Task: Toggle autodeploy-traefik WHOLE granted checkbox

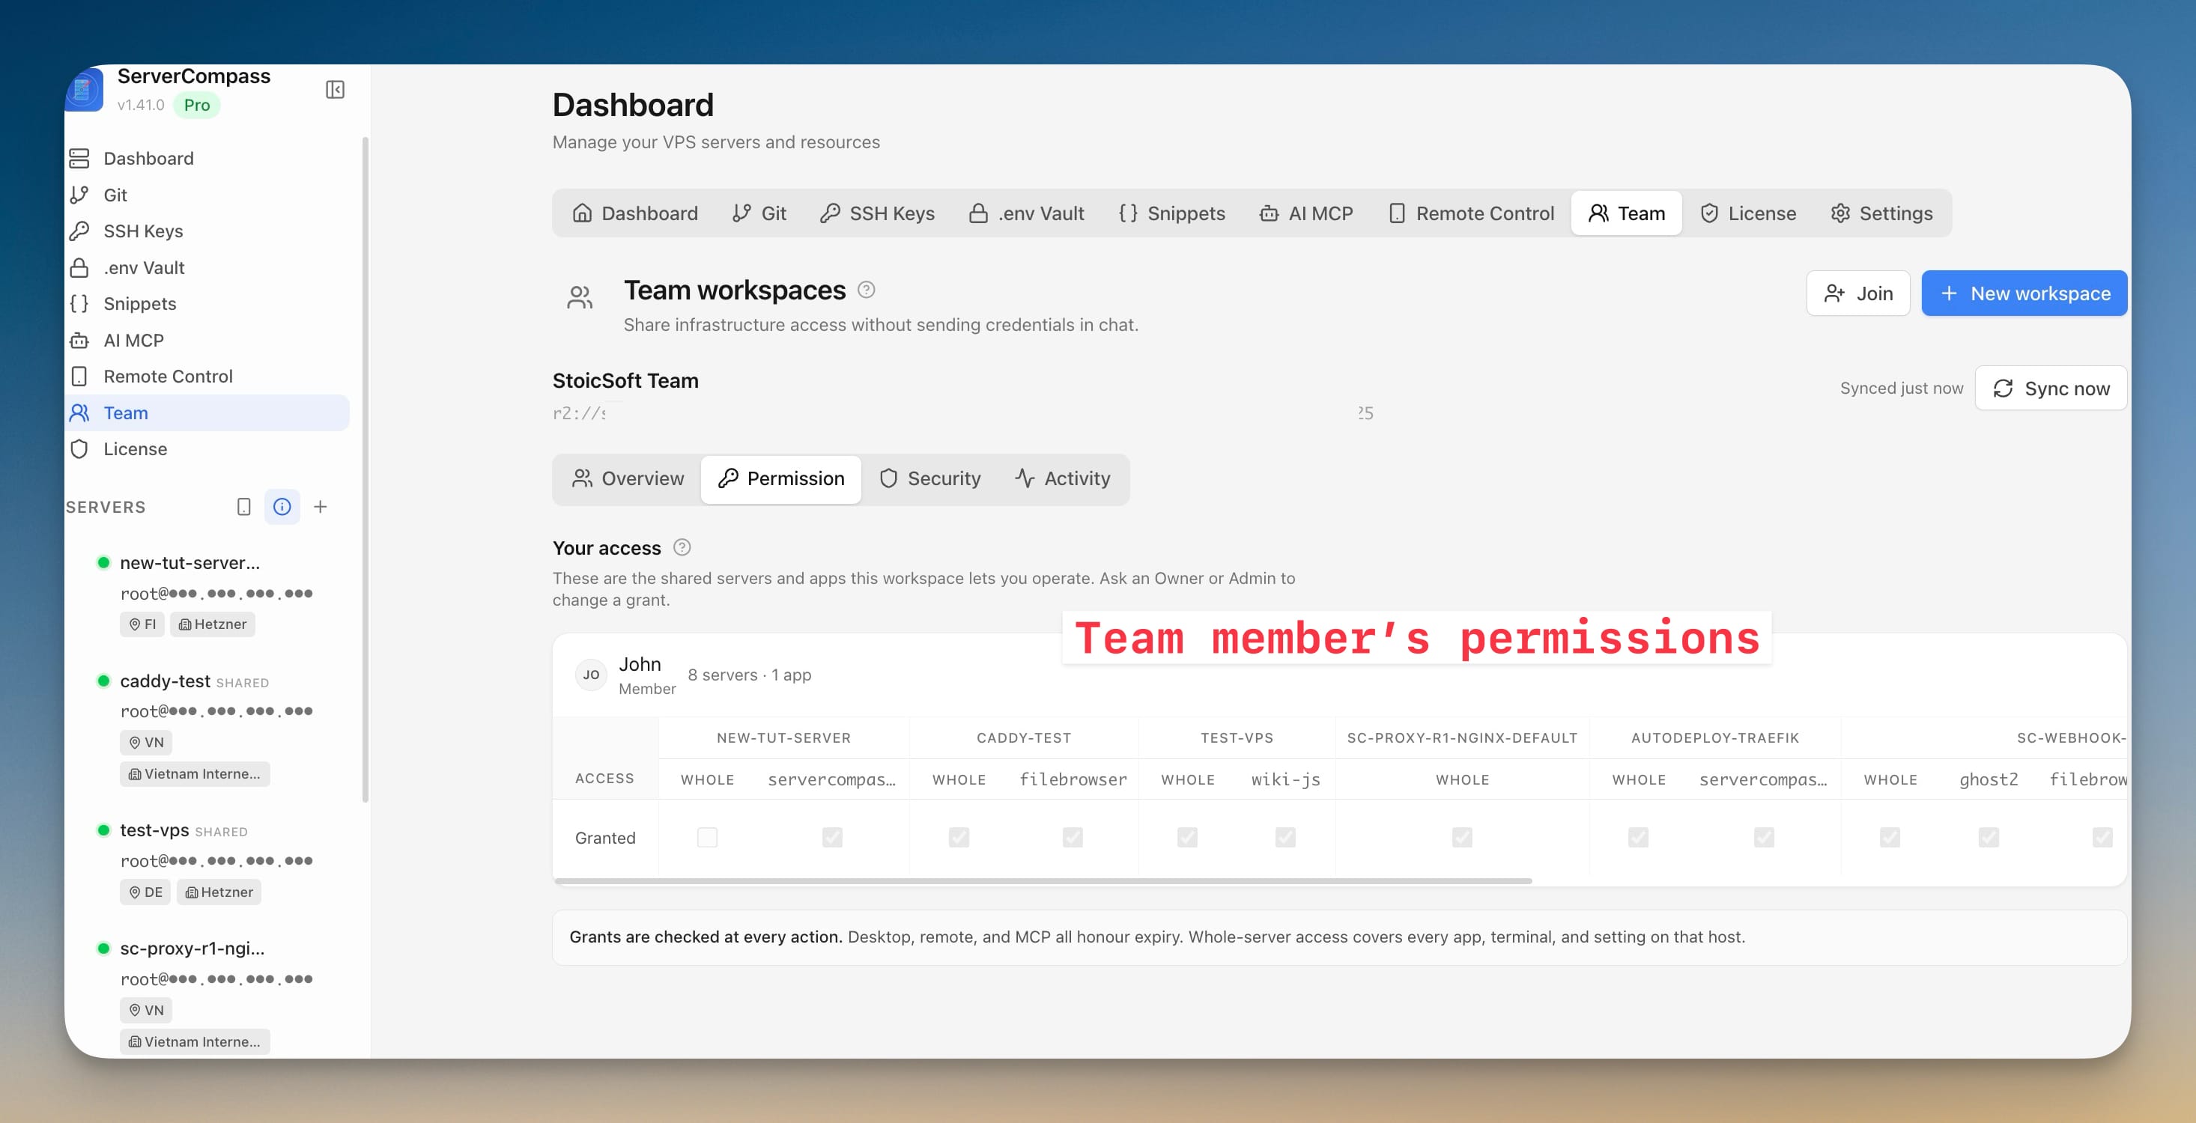Action: pyautogui.click(x=1637, y=837)
